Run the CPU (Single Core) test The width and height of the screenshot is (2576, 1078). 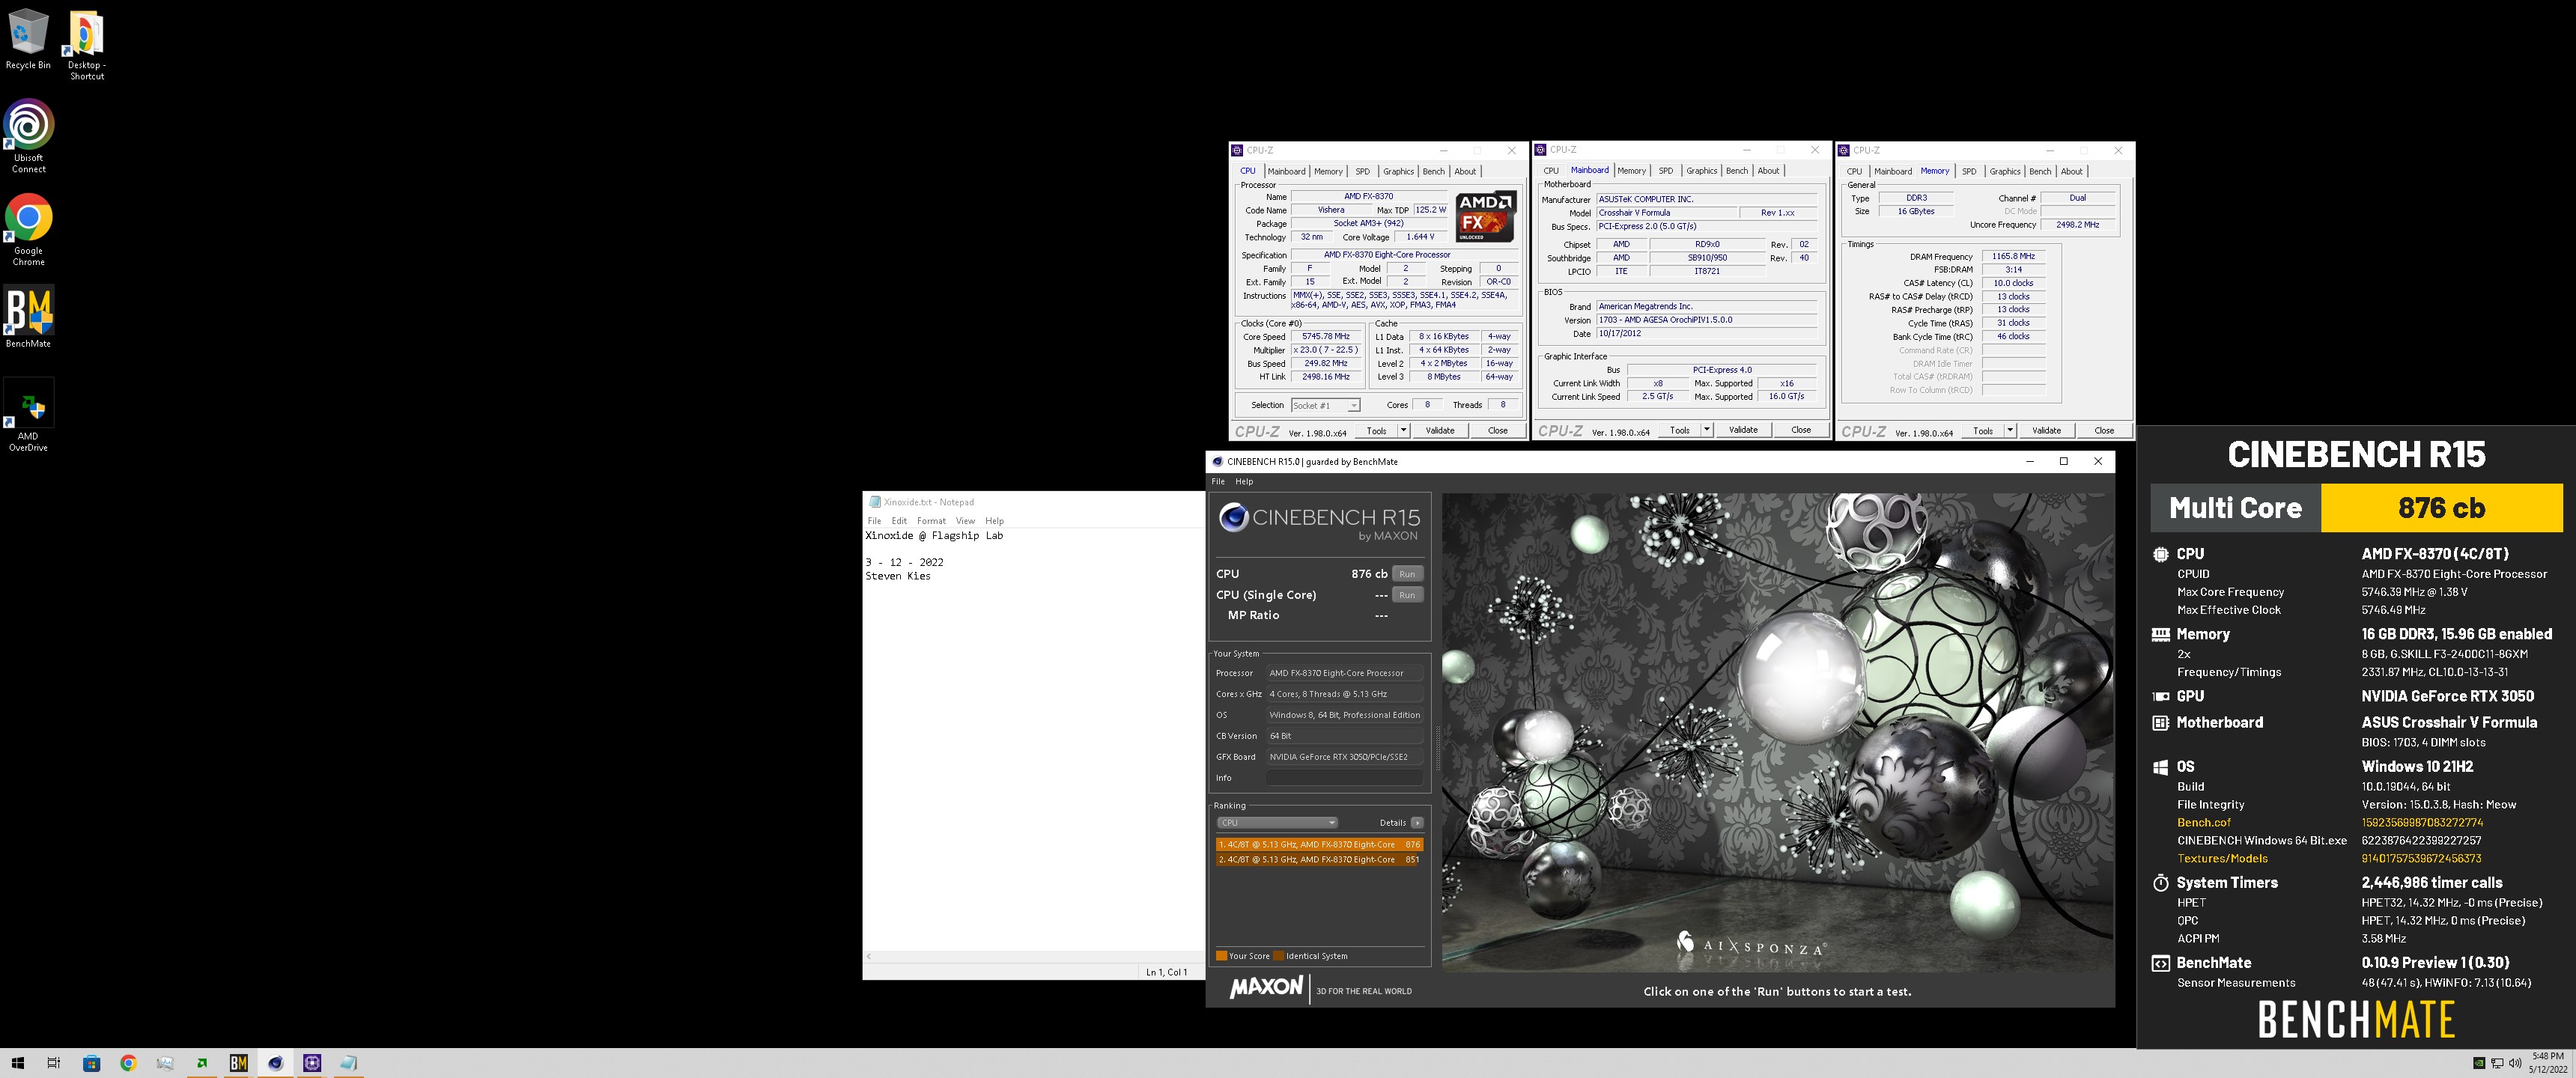point(1407,595)
